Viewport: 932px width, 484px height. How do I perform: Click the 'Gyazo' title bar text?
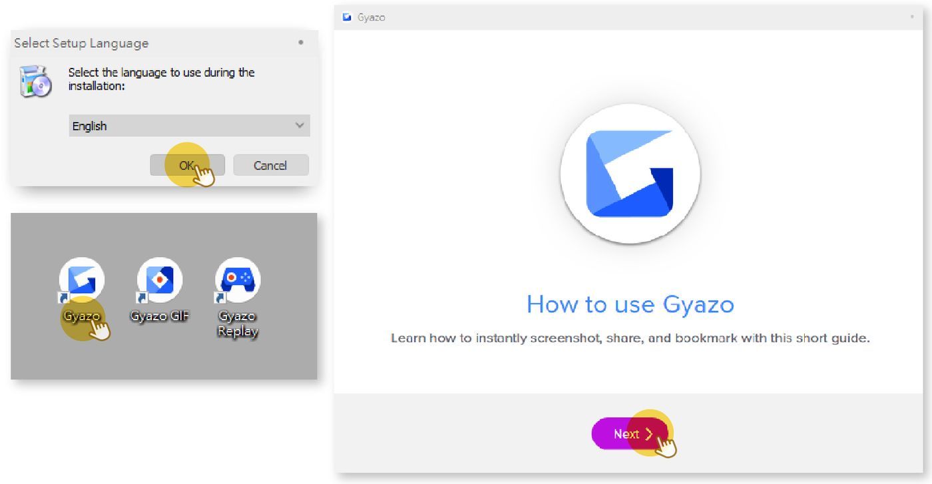pyautogui.click(x=371, y=17)
